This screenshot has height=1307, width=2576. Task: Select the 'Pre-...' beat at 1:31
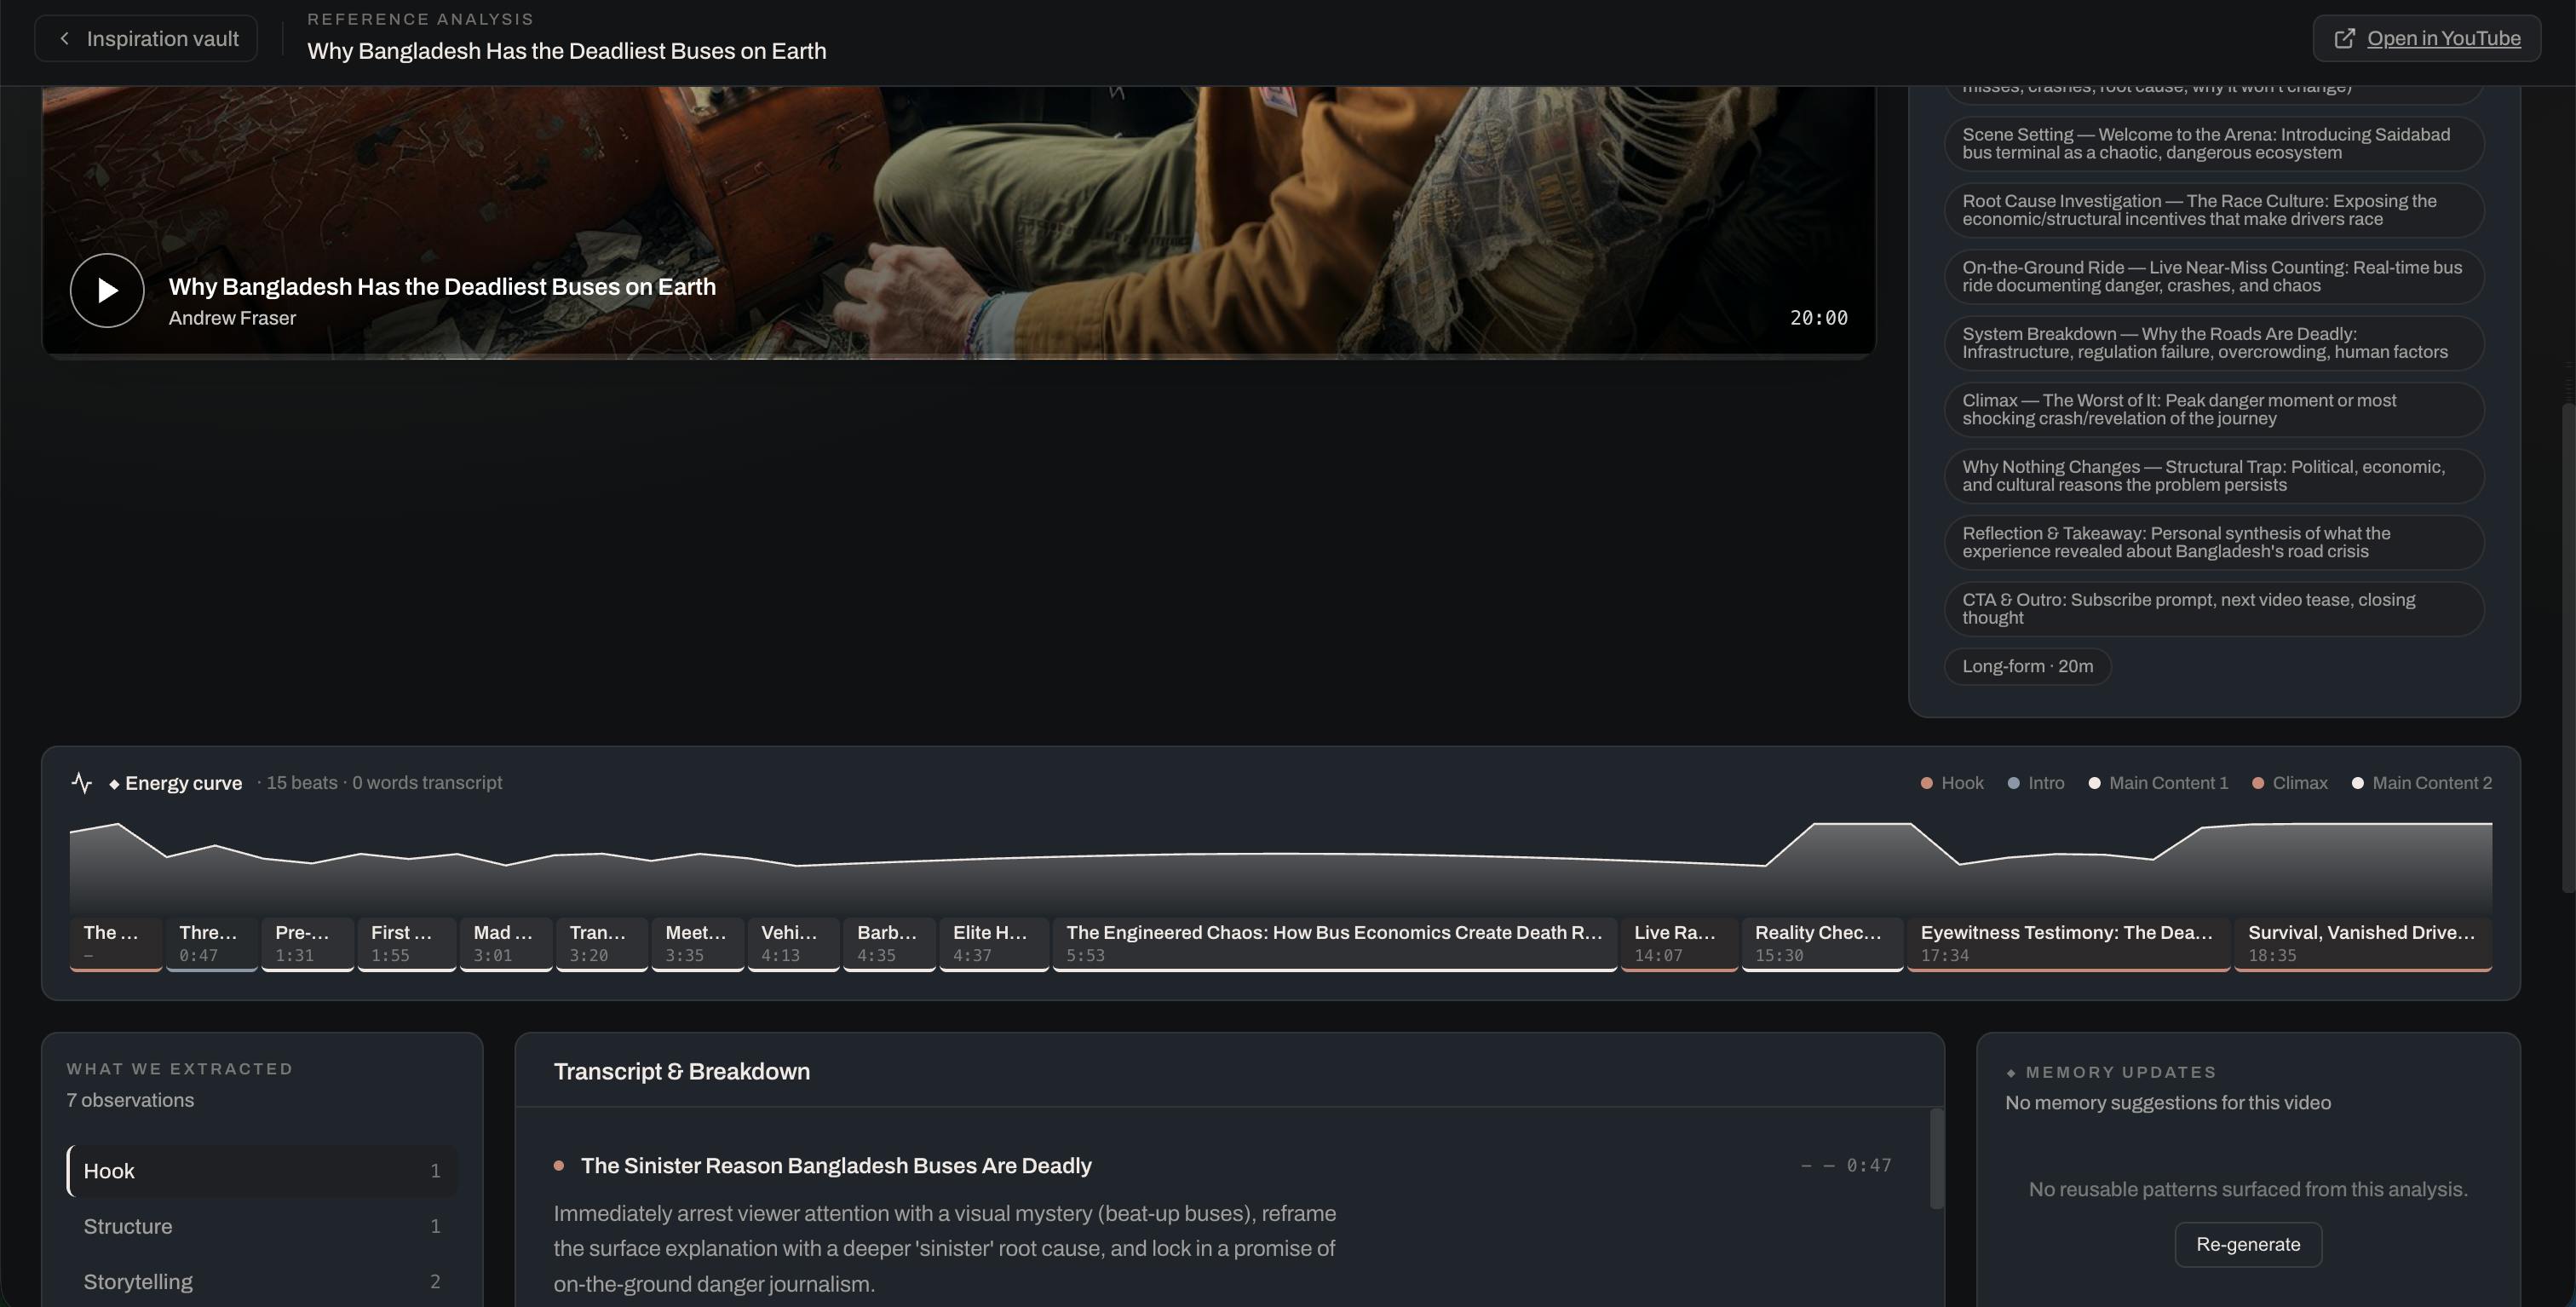[308, 943]
